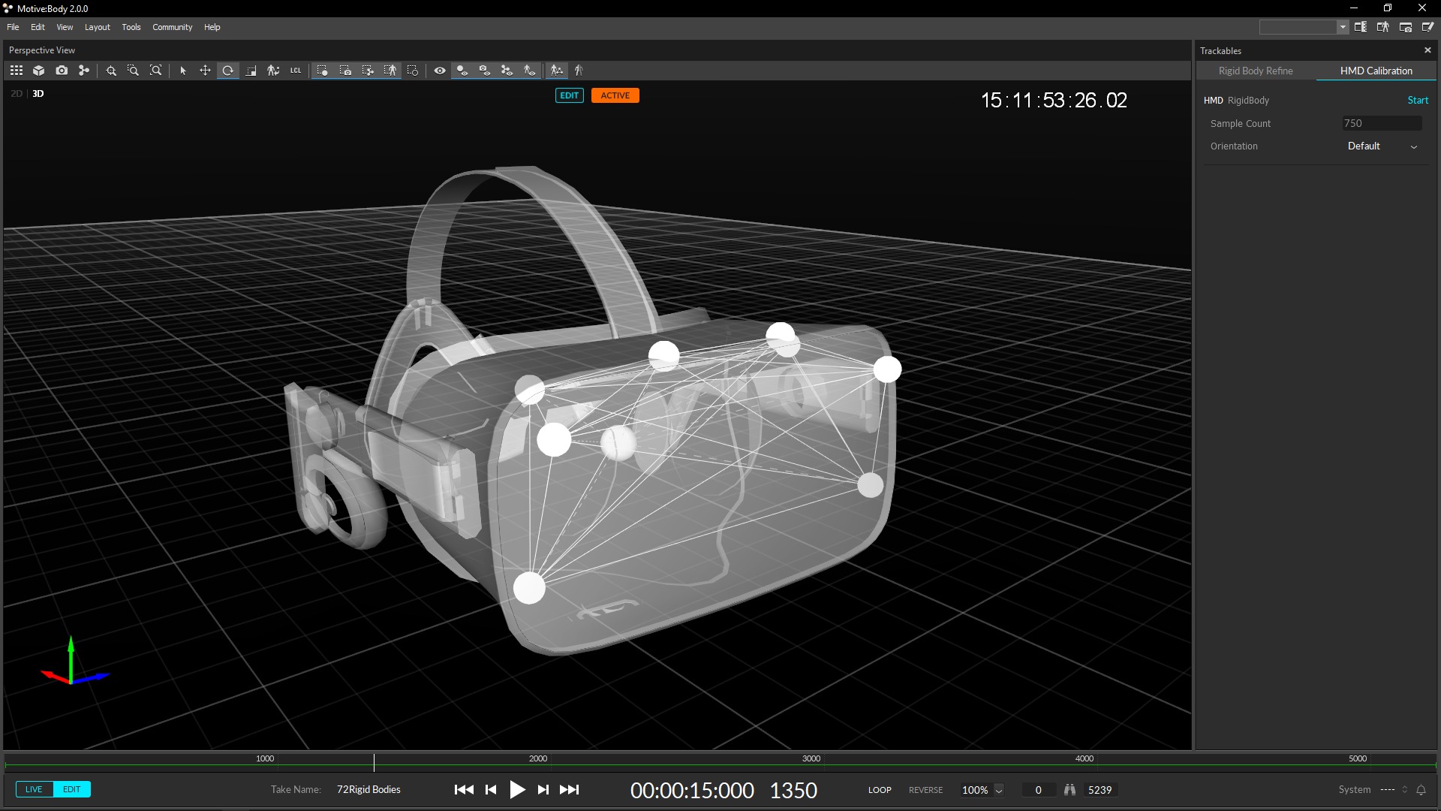Select the rotate gizmo tool
Screen dimensions: 1441x811
coord(227,70)
